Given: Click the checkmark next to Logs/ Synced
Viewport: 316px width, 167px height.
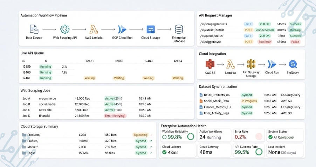Looking at the screenshot, I should (x=151, y=153).
